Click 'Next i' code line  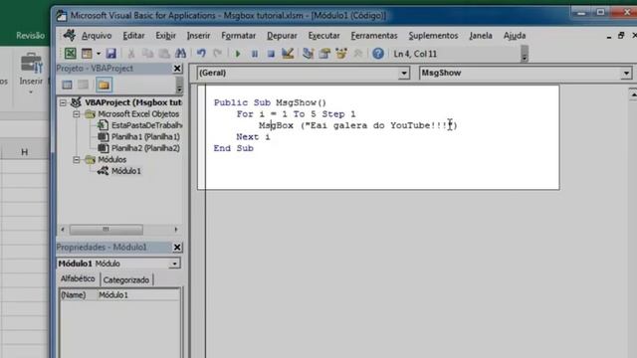253,137
